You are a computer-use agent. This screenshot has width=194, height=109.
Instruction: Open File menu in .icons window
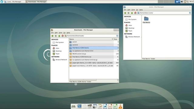point(125,10)
